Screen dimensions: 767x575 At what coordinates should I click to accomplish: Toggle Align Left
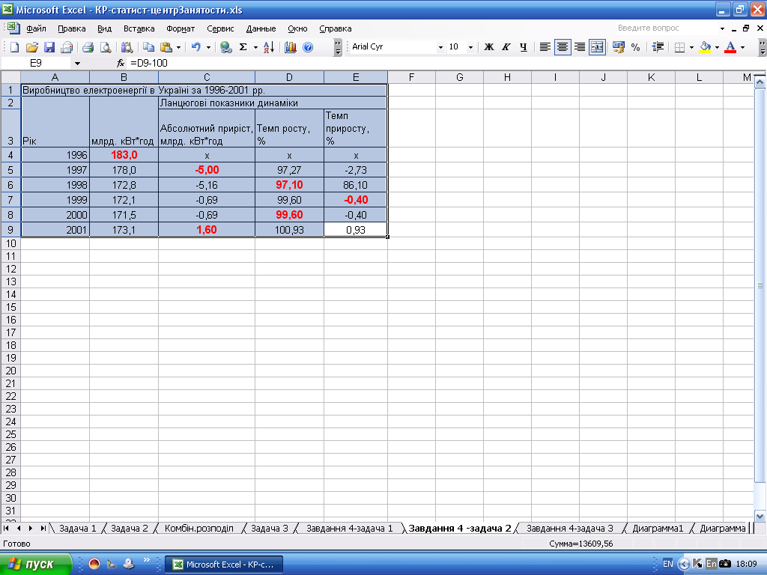(x=545, y=47)
